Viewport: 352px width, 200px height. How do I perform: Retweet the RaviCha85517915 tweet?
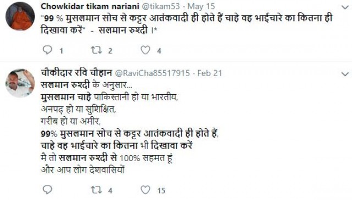point(96,190)
